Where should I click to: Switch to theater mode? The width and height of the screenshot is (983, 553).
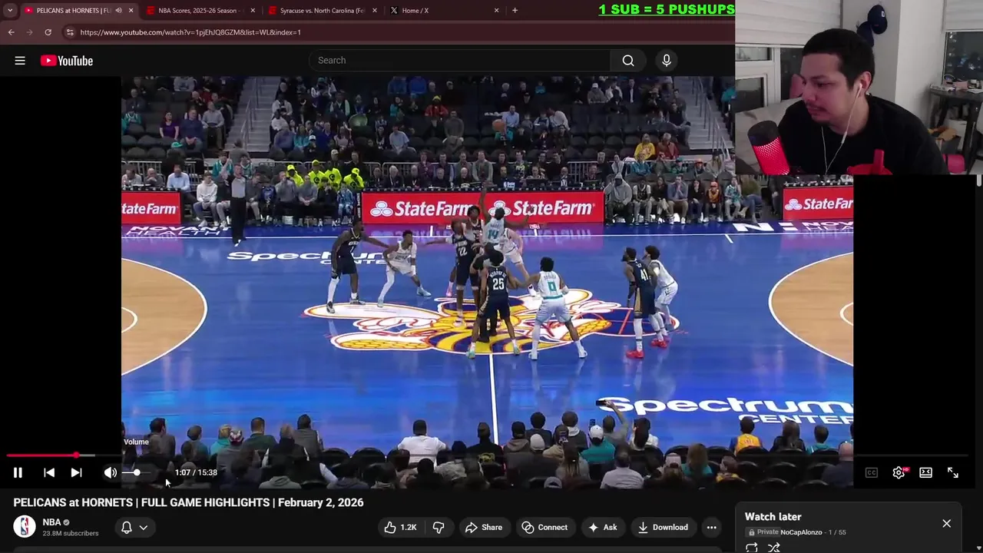(x=925, y=472)
